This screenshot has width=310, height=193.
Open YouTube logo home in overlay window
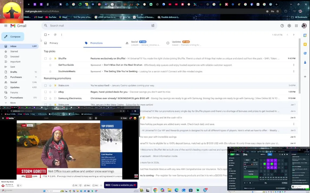point(10,118)
